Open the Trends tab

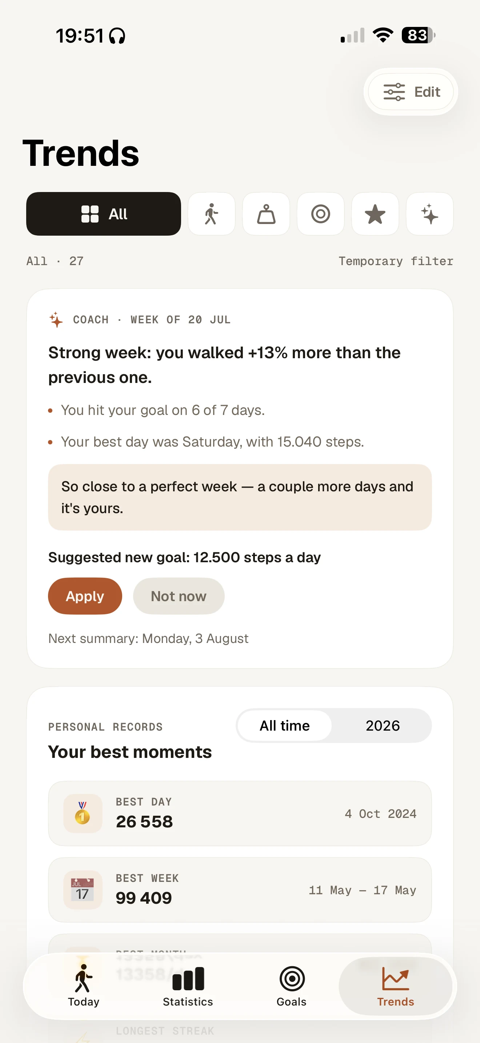tap(395, 986)
